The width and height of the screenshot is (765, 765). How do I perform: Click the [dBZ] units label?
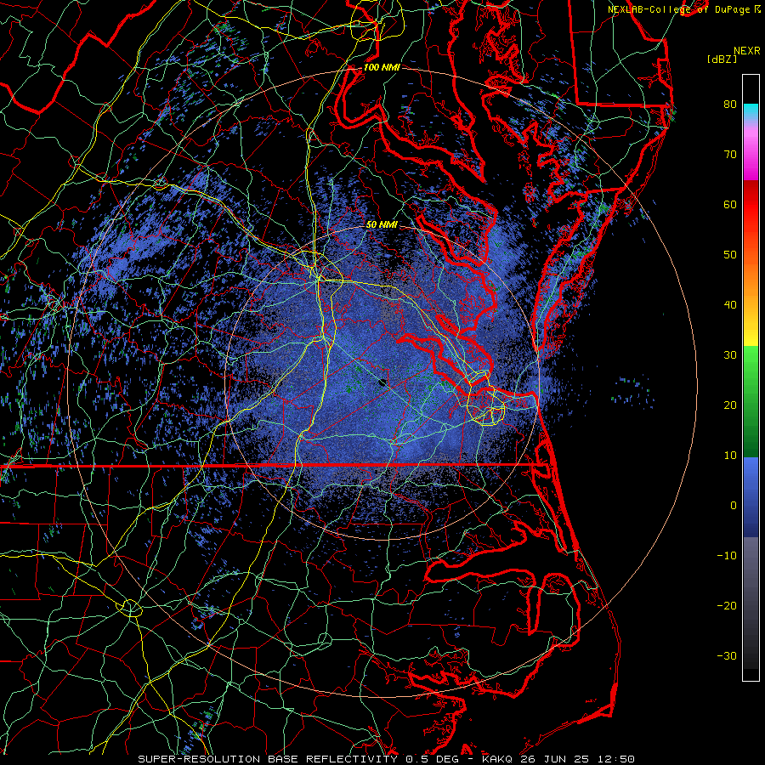722,59
